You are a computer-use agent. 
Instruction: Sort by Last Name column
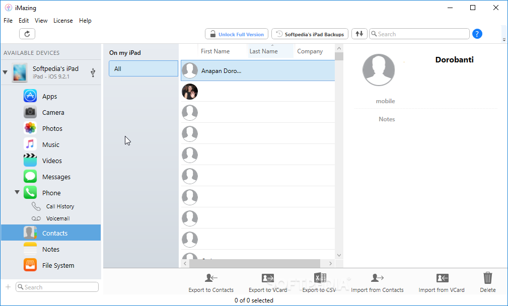coord(270,51)
